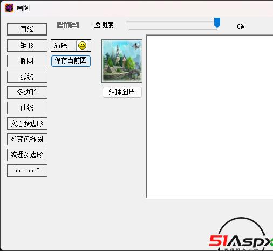The height and width of the screenshot is (251, 273).
Task: Pick the 椭圆 ellipse tool
Action: click(x=27, y=61)
